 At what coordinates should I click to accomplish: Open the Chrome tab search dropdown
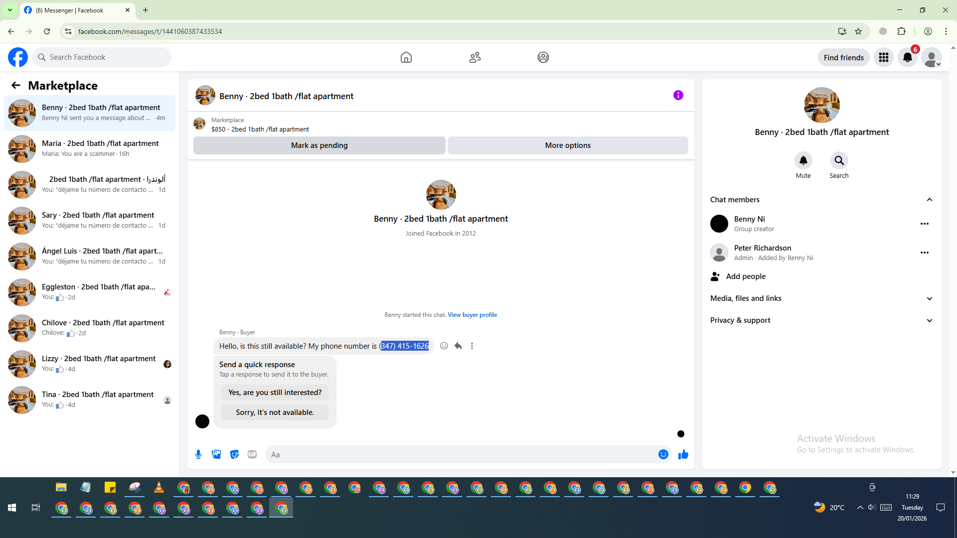pyautogui.click(x=10, y=10)
